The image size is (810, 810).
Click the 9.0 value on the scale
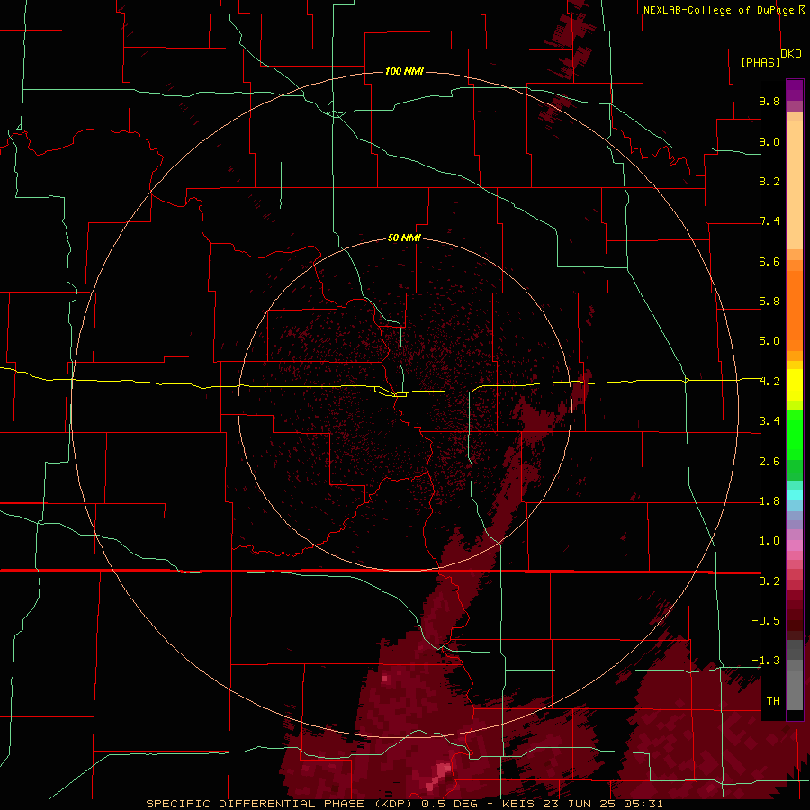point(769,141)
